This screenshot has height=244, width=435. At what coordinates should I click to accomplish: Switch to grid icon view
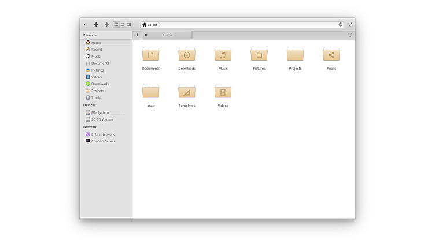pyautogui.click(x=116, y=25)
